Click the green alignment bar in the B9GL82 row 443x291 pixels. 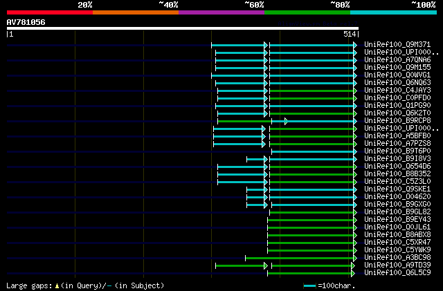tap(314, 213)
